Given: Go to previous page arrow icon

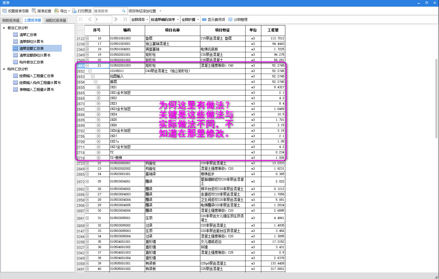Looking at the screenshot, I should click(x=90, y=19).
